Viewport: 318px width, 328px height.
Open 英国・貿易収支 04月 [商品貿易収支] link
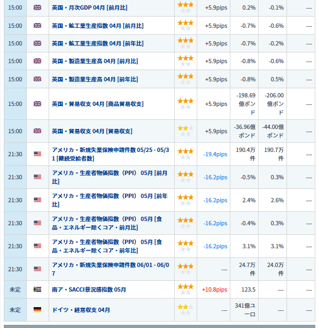(98, 104)
